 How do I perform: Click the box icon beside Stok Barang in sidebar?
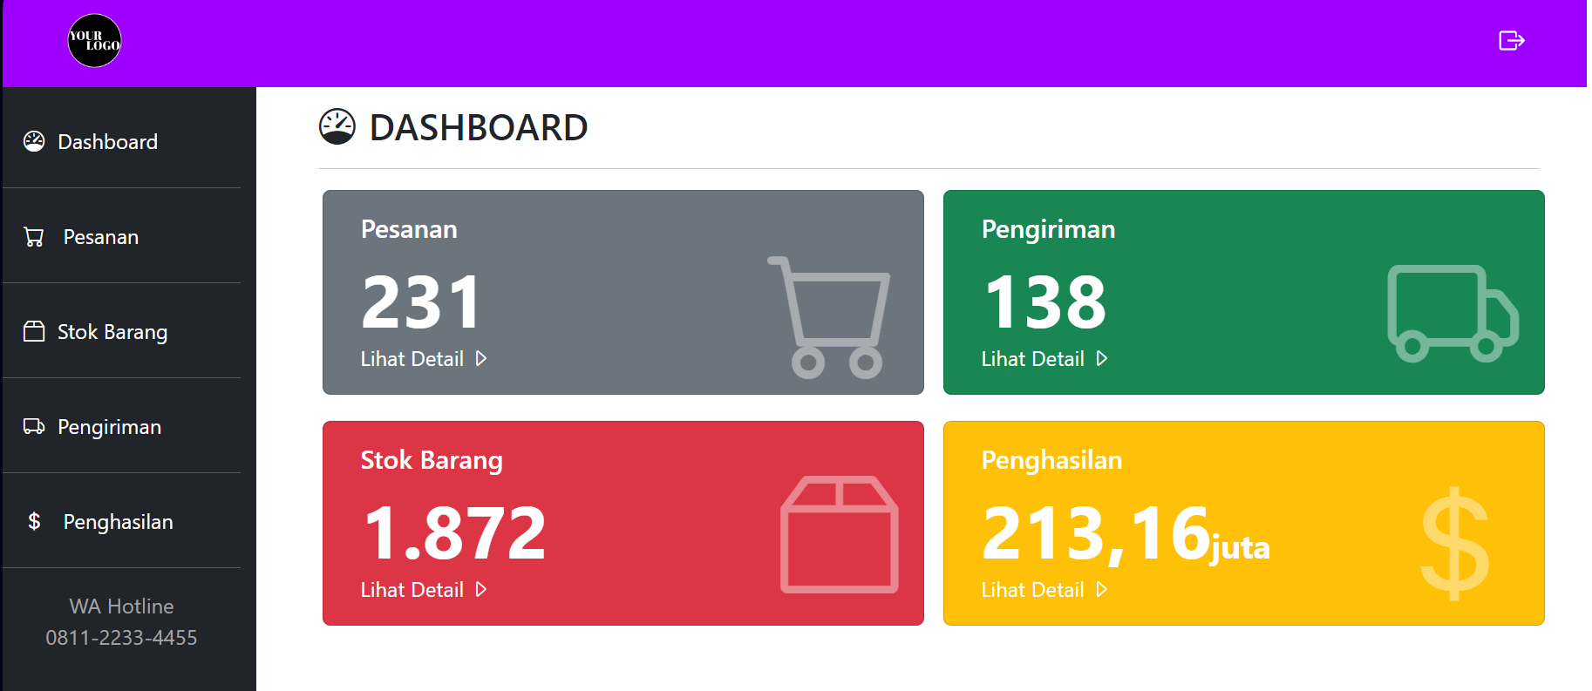(x=34, y=331)
